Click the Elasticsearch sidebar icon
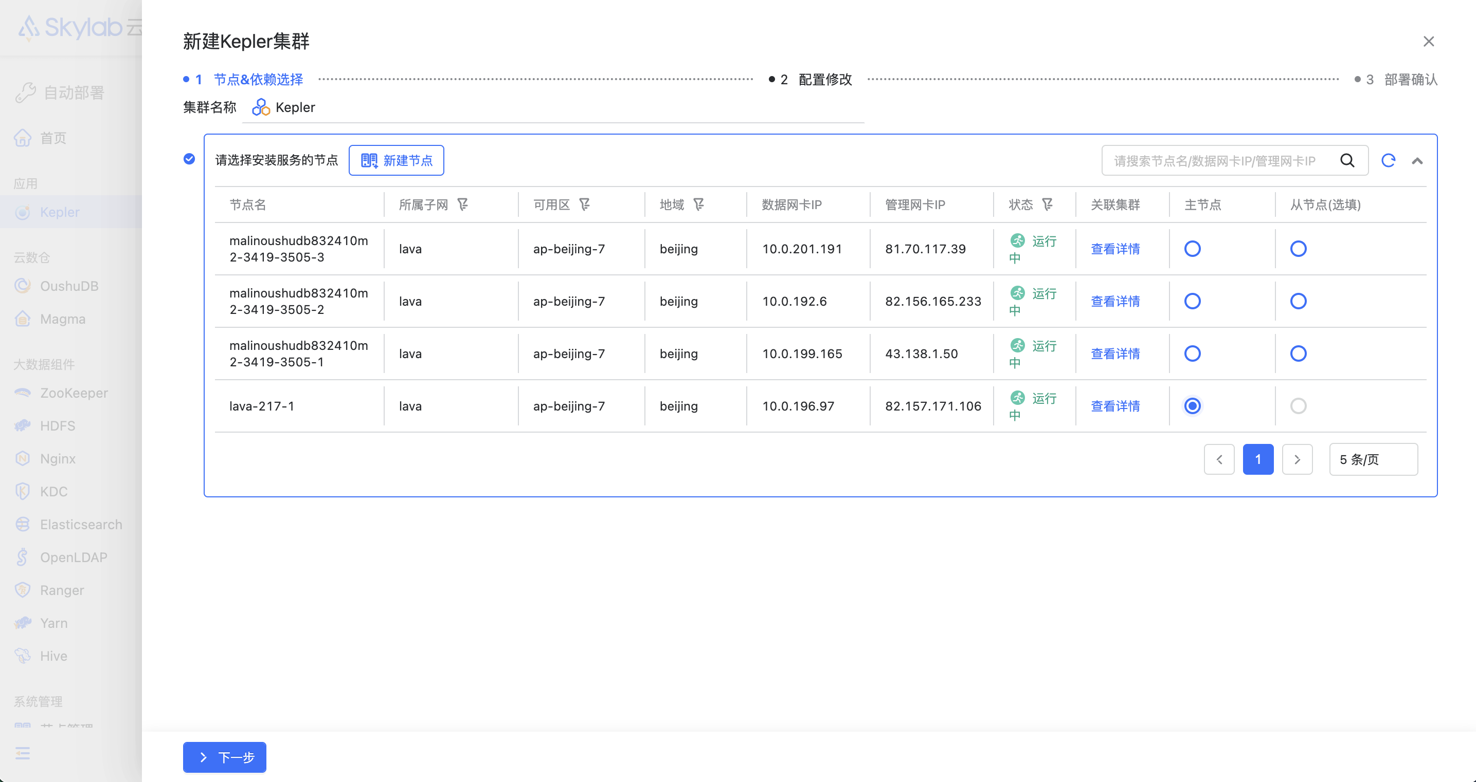 pyautogui.click(x=22, y=524)
